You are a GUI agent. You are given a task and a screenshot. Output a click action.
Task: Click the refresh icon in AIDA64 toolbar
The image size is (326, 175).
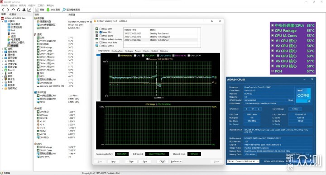point(19,10)
